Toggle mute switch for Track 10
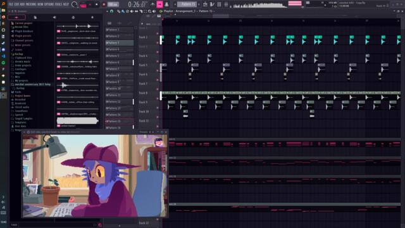Image resolution: width=405 pixels, height=228 pixels. (x=158, y=117)
